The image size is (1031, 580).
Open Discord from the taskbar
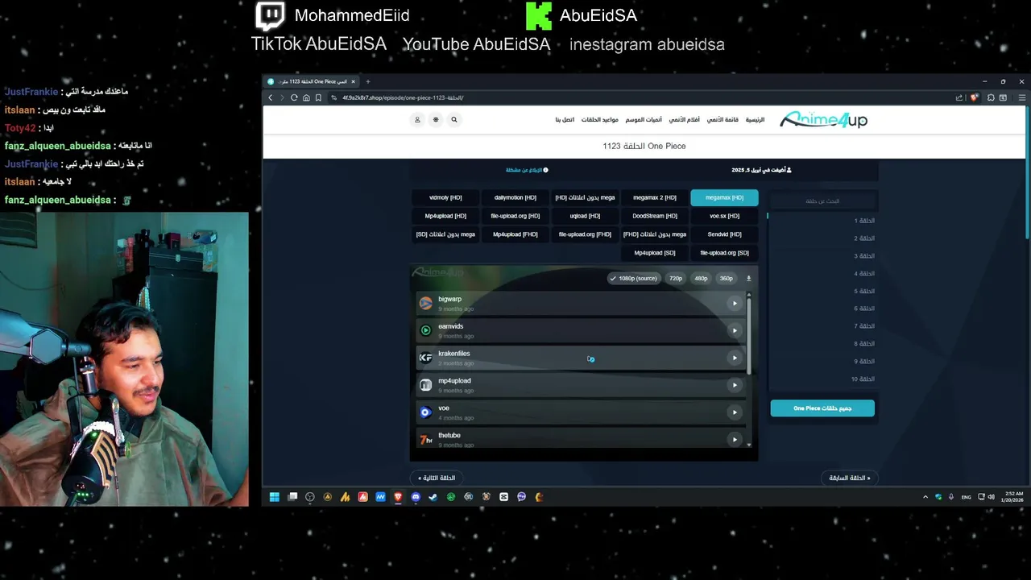(x=416, y=497)
